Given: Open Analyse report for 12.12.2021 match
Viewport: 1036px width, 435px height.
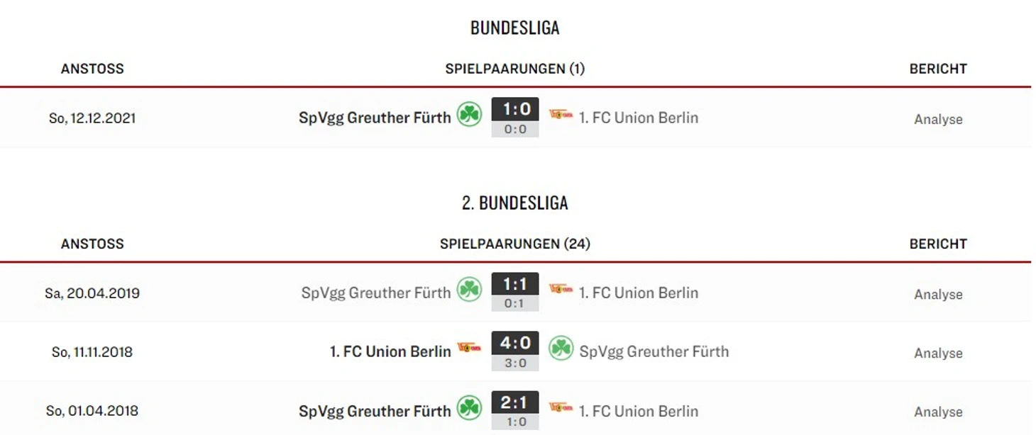Looking at the screenshot, I should pyautogui.click(x=938, y=119).
